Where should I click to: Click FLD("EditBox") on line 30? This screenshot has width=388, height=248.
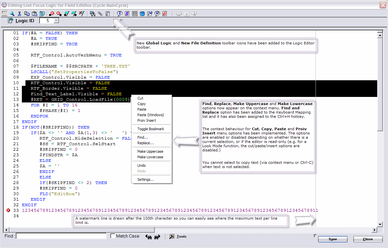click(60, 194)
